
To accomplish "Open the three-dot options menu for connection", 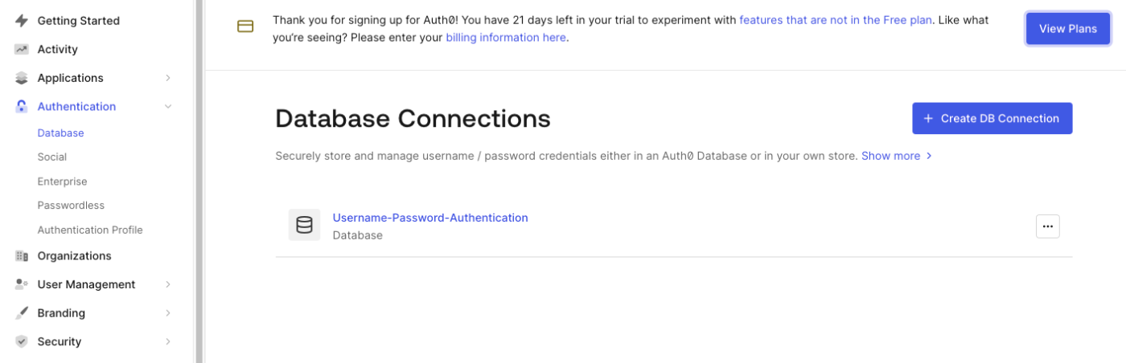I will (x=1047, y=226).
